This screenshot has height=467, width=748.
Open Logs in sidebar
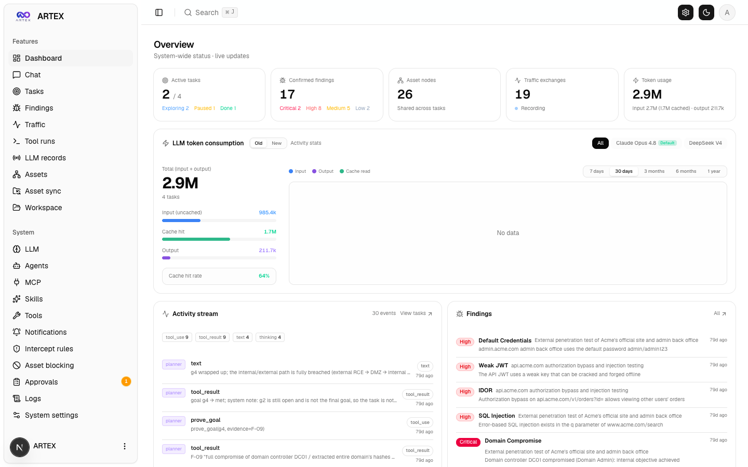pyautogui.click(x=71, y=399)
